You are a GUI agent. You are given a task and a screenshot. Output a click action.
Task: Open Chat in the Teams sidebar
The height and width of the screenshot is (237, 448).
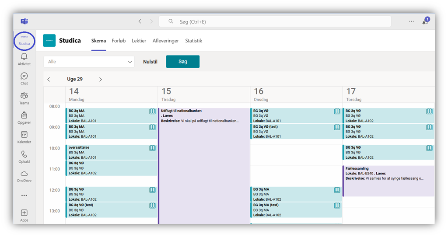pyautogui.click(x=24, y=79)
